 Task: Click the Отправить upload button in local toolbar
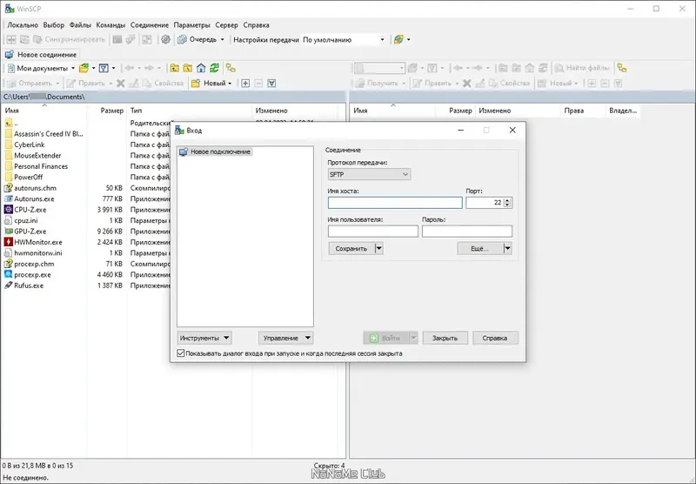point(31,84)
